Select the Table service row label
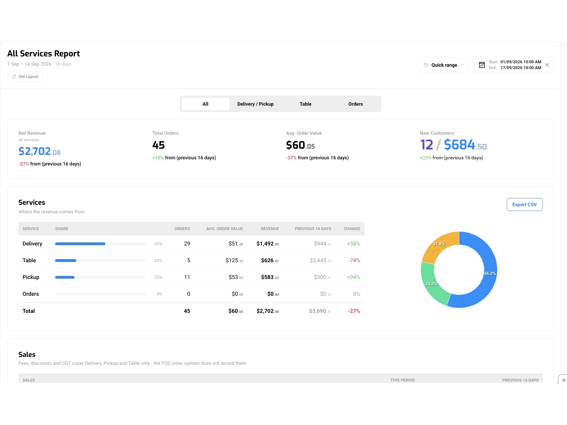 29,261
